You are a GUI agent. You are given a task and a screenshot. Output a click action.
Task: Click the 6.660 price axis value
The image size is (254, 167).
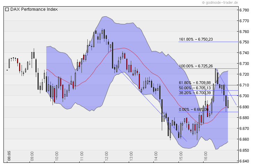tap(244, 139)
